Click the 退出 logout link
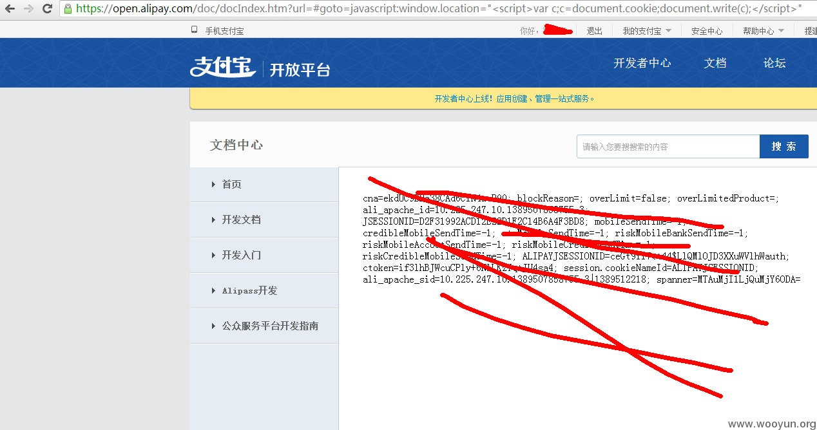 click(594, 30)
